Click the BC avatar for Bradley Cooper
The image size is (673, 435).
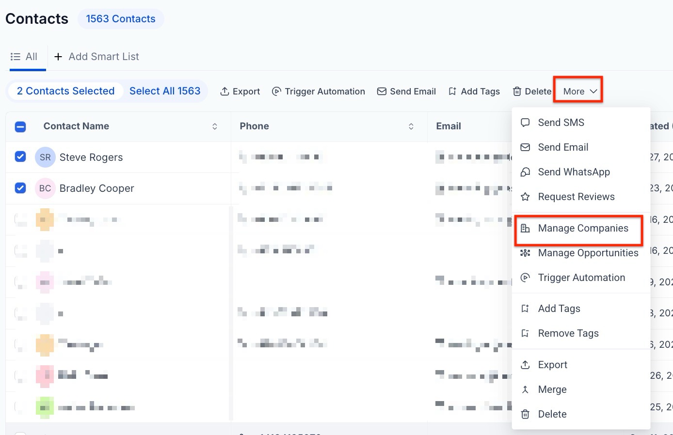45,188
